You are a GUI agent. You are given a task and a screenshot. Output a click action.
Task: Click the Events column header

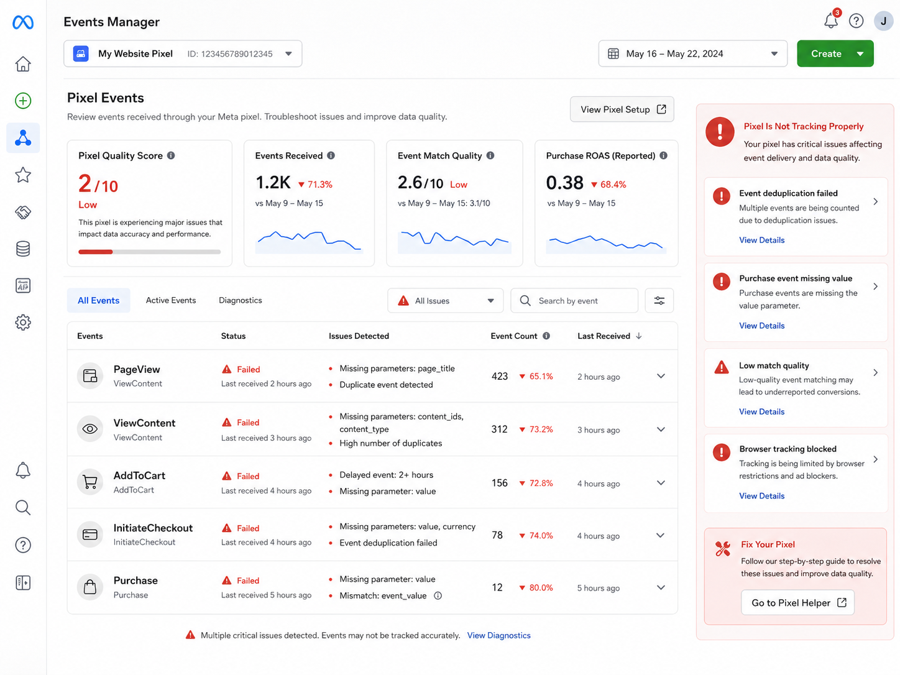click(x=90, y=336)
